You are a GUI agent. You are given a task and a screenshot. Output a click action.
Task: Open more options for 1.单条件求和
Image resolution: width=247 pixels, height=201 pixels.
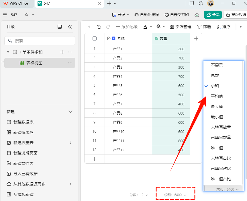pos(70,52)
